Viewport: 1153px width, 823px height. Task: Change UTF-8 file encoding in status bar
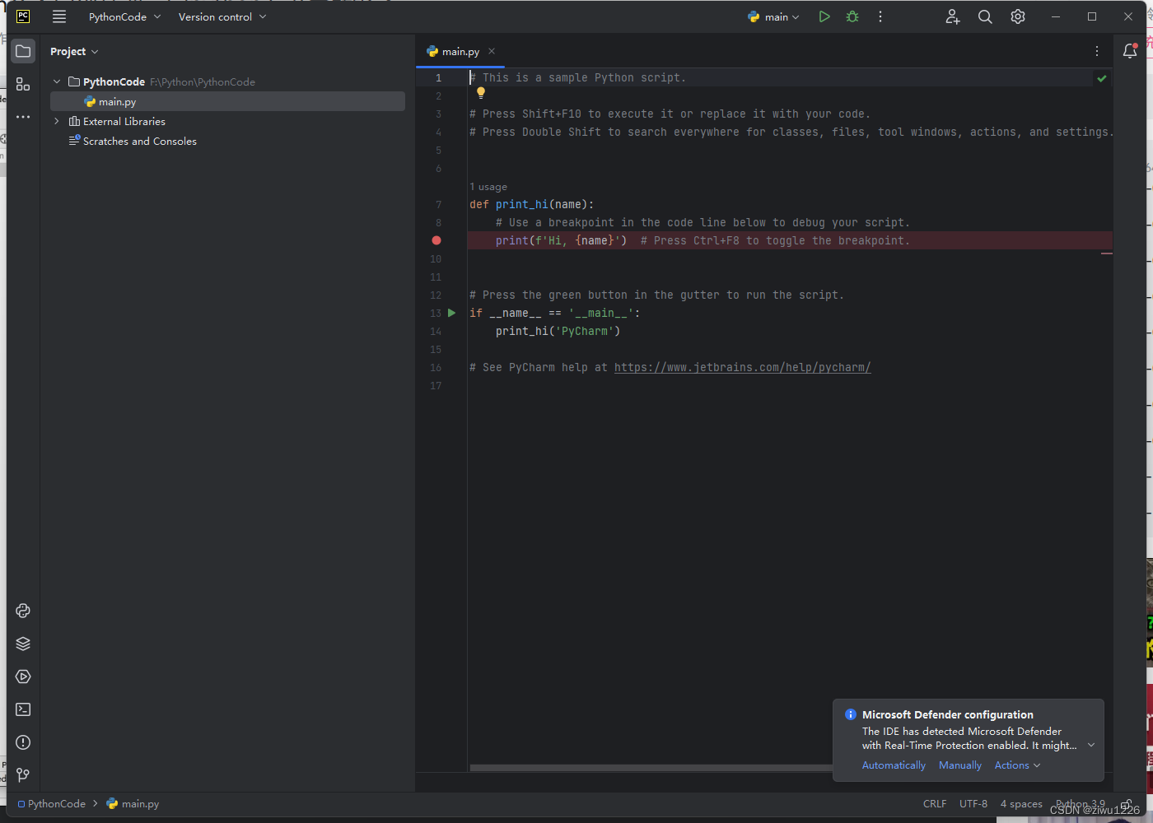coord(973,804)
